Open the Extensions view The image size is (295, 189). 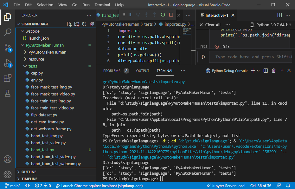pos(8,78)
